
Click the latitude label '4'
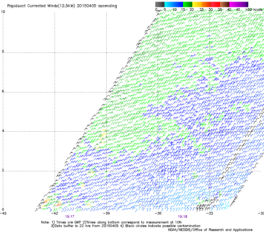[3, 131]
